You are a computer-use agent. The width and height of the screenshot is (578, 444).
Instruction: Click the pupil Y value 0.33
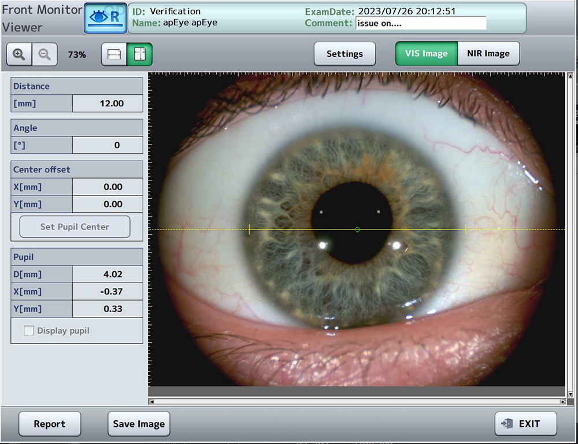click(x=108, y=309)
